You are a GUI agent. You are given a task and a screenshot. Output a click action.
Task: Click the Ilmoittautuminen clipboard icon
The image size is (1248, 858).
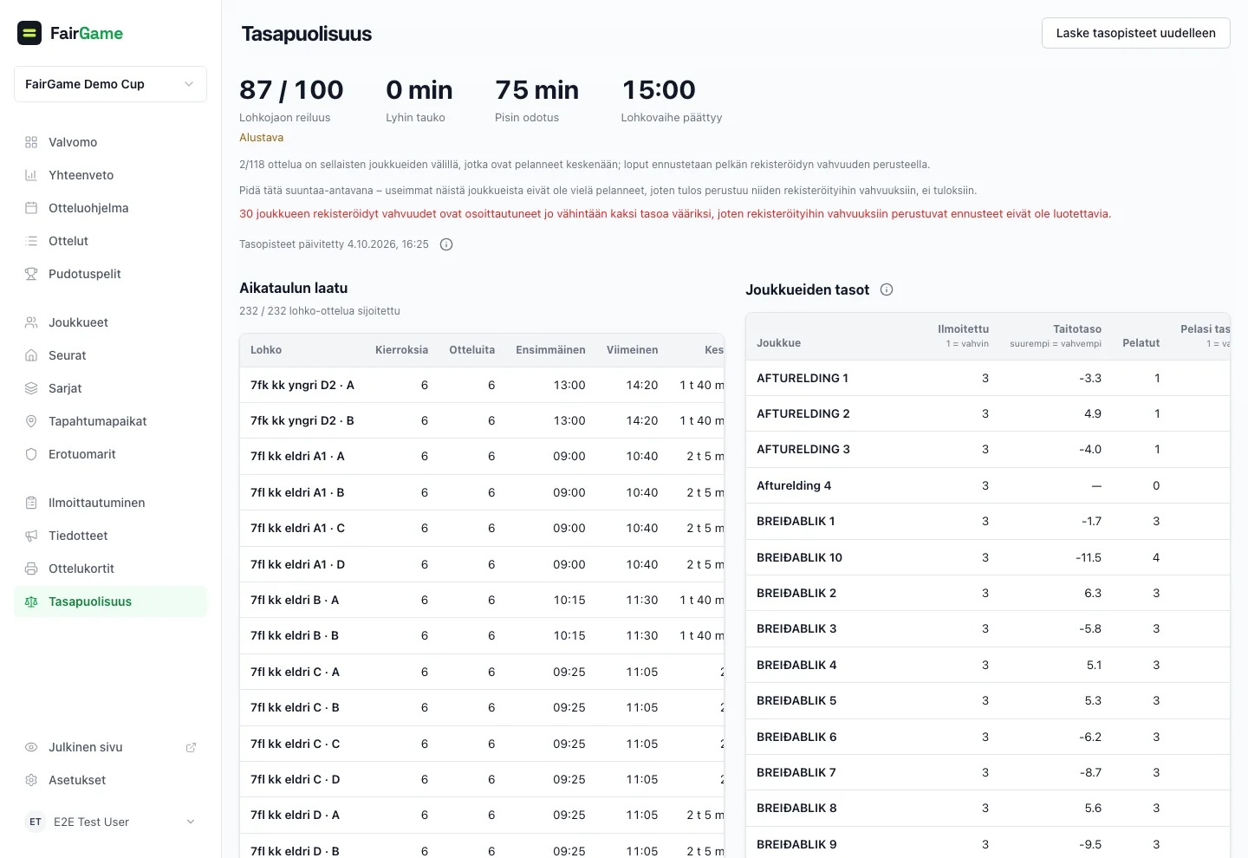(x=31, y=503)
